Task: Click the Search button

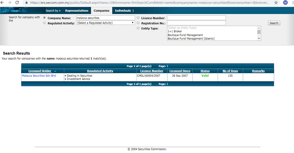Action: [x=274, y=23]
